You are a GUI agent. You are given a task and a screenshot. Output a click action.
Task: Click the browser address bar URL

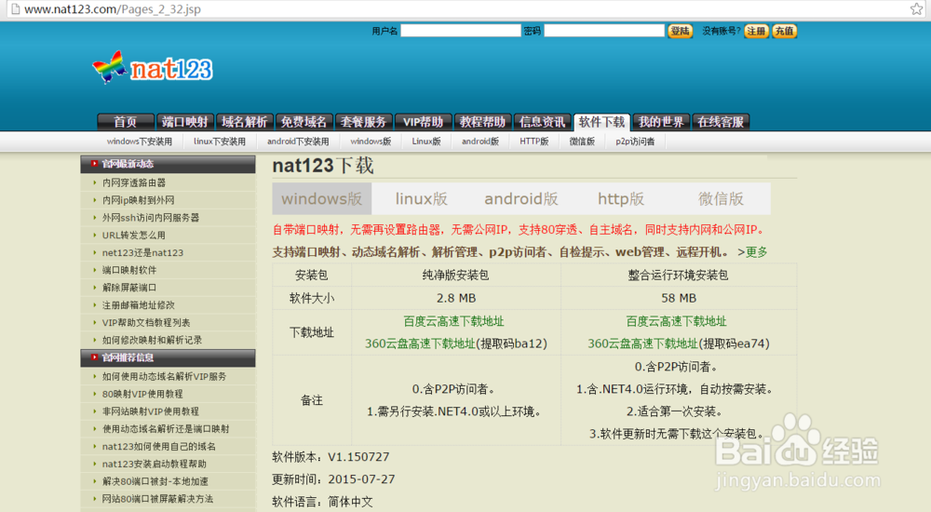[x=113, y=9]
